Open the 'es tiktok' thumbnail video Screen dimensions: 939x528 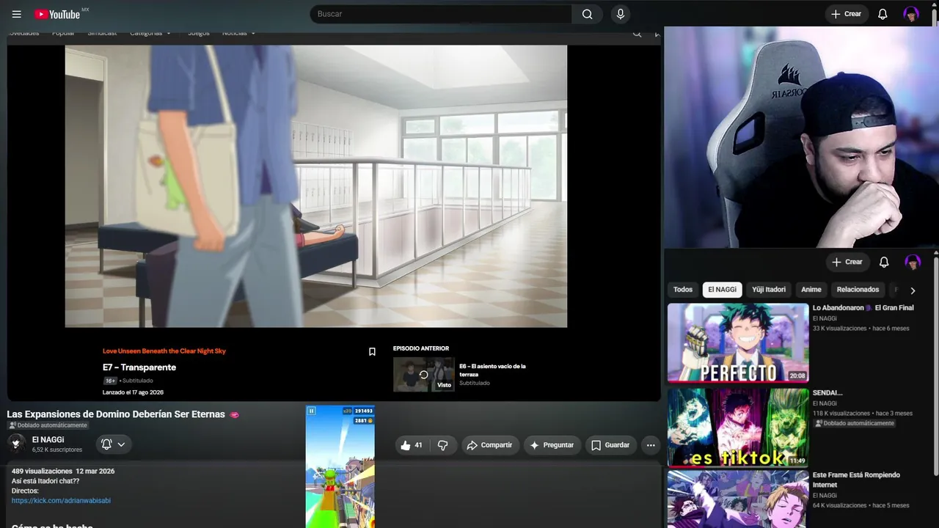(x=738, y=428)
